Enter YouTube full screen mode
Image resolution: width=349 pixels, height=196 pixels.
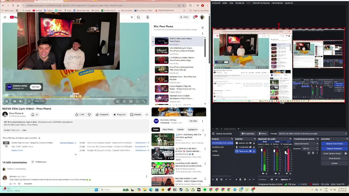click(144, 101)
